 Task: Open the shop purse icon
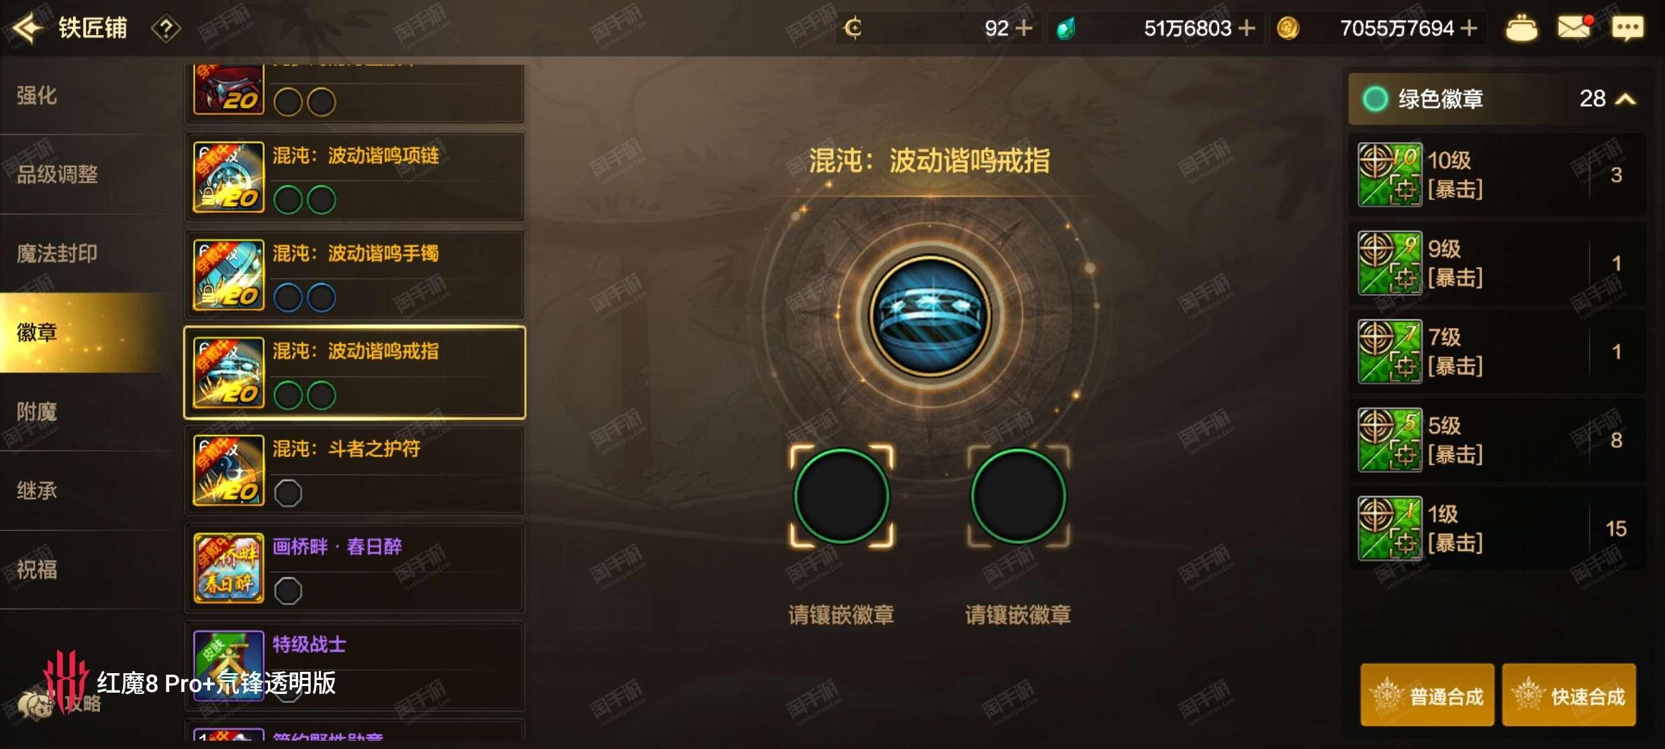tap(1521, 28)
